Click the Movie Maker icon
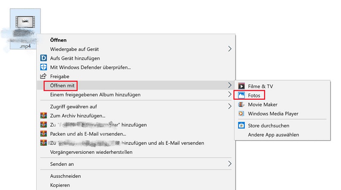The image size is (341, 190). pos(241,104)
